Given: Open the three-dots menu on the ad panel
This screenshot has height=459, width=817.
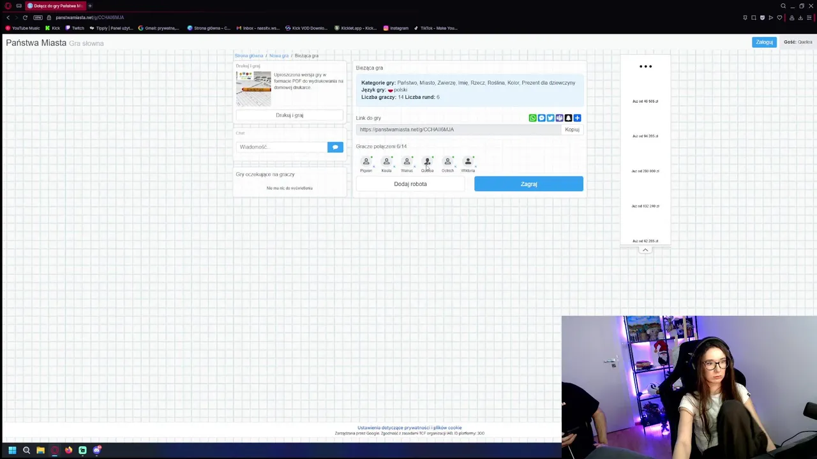Looking at the screenshot, I should (x=645, y=66).
